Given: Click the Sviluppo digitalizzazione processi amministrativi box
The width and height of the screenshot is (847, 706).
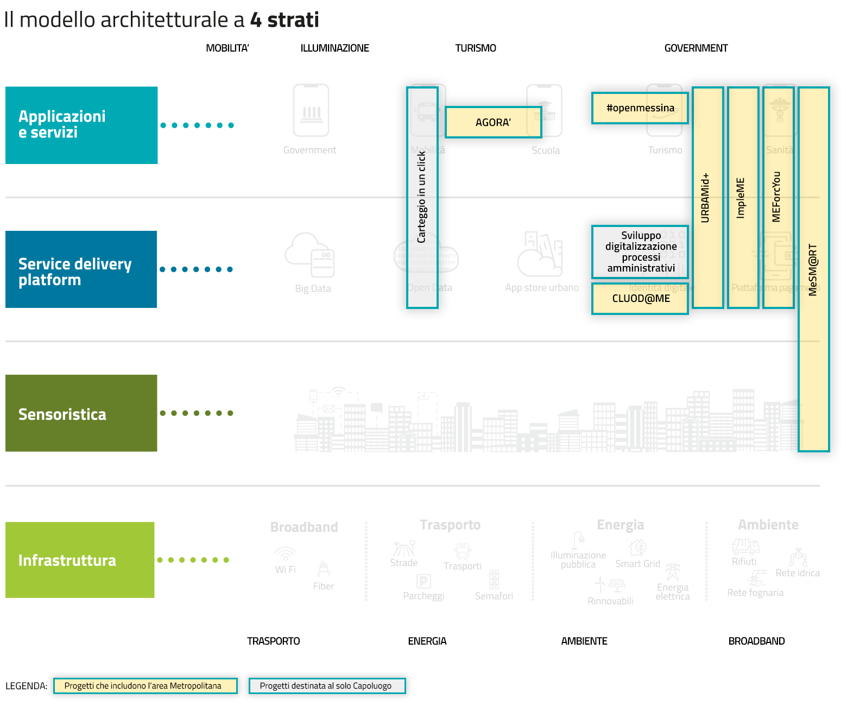Looking at the screenshot, I should (x=640, y=252).
